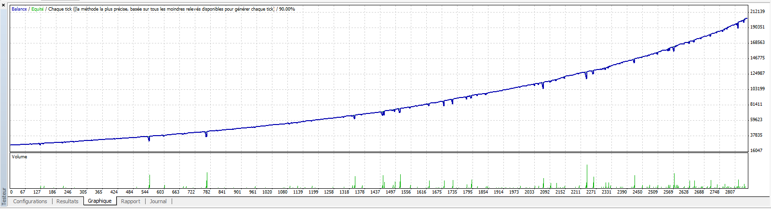
Task: Click the 2271 label on the horizontal axis
Action: coord(591,192)
